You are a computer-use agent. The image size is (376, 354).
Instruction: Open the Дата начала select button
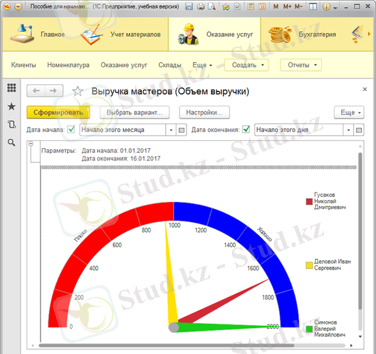182,130
